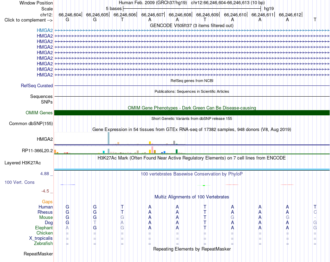Click the 100 Vert. Cons label
The image size is (330, 262).
coord(19,182)
